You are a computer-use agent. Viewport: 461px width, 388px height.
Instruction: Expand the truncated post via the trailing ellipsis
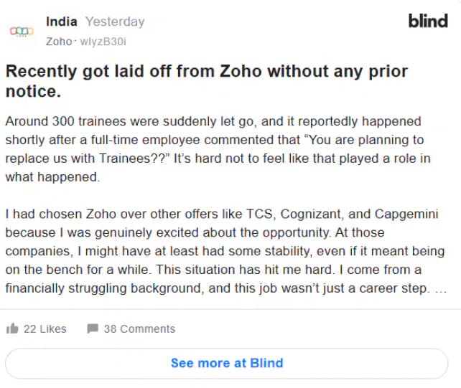tap(441, 288)
